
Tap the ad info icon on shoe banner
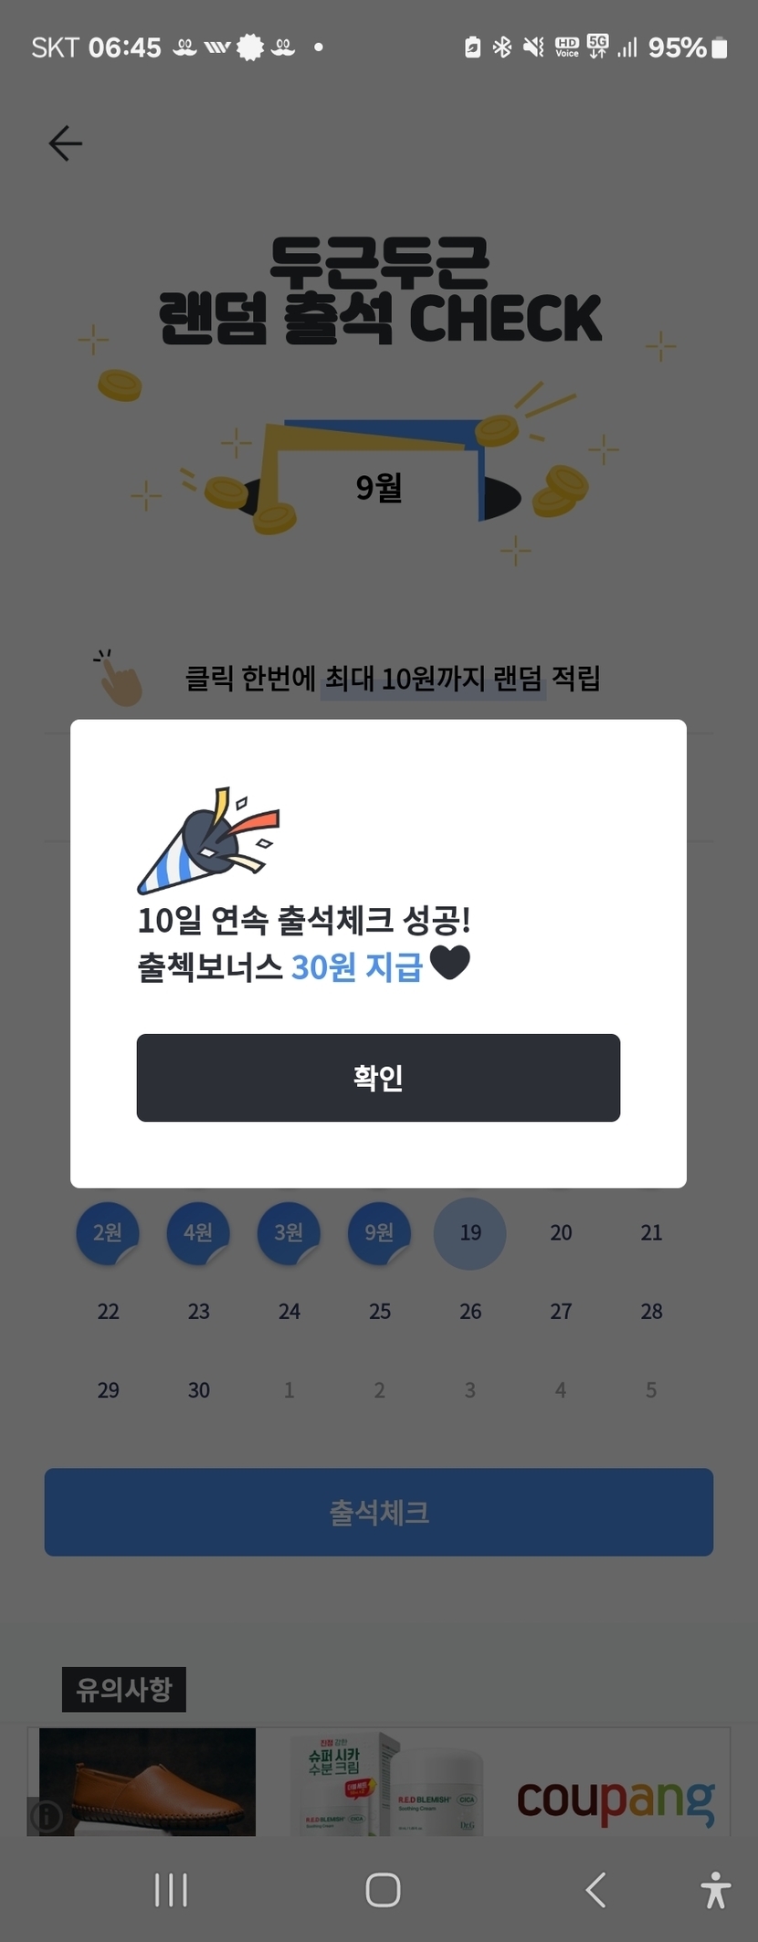47,1817
